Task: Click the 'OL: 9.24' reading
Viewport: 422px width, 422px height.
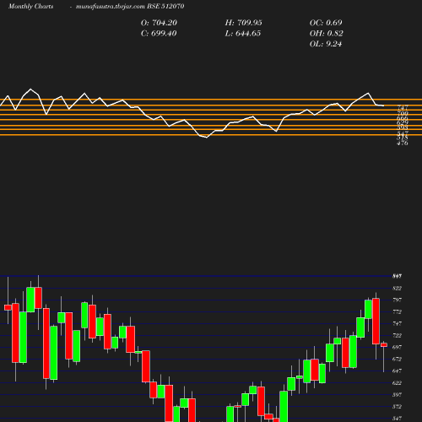Action: pyautogui.click(x=326, y=44)
